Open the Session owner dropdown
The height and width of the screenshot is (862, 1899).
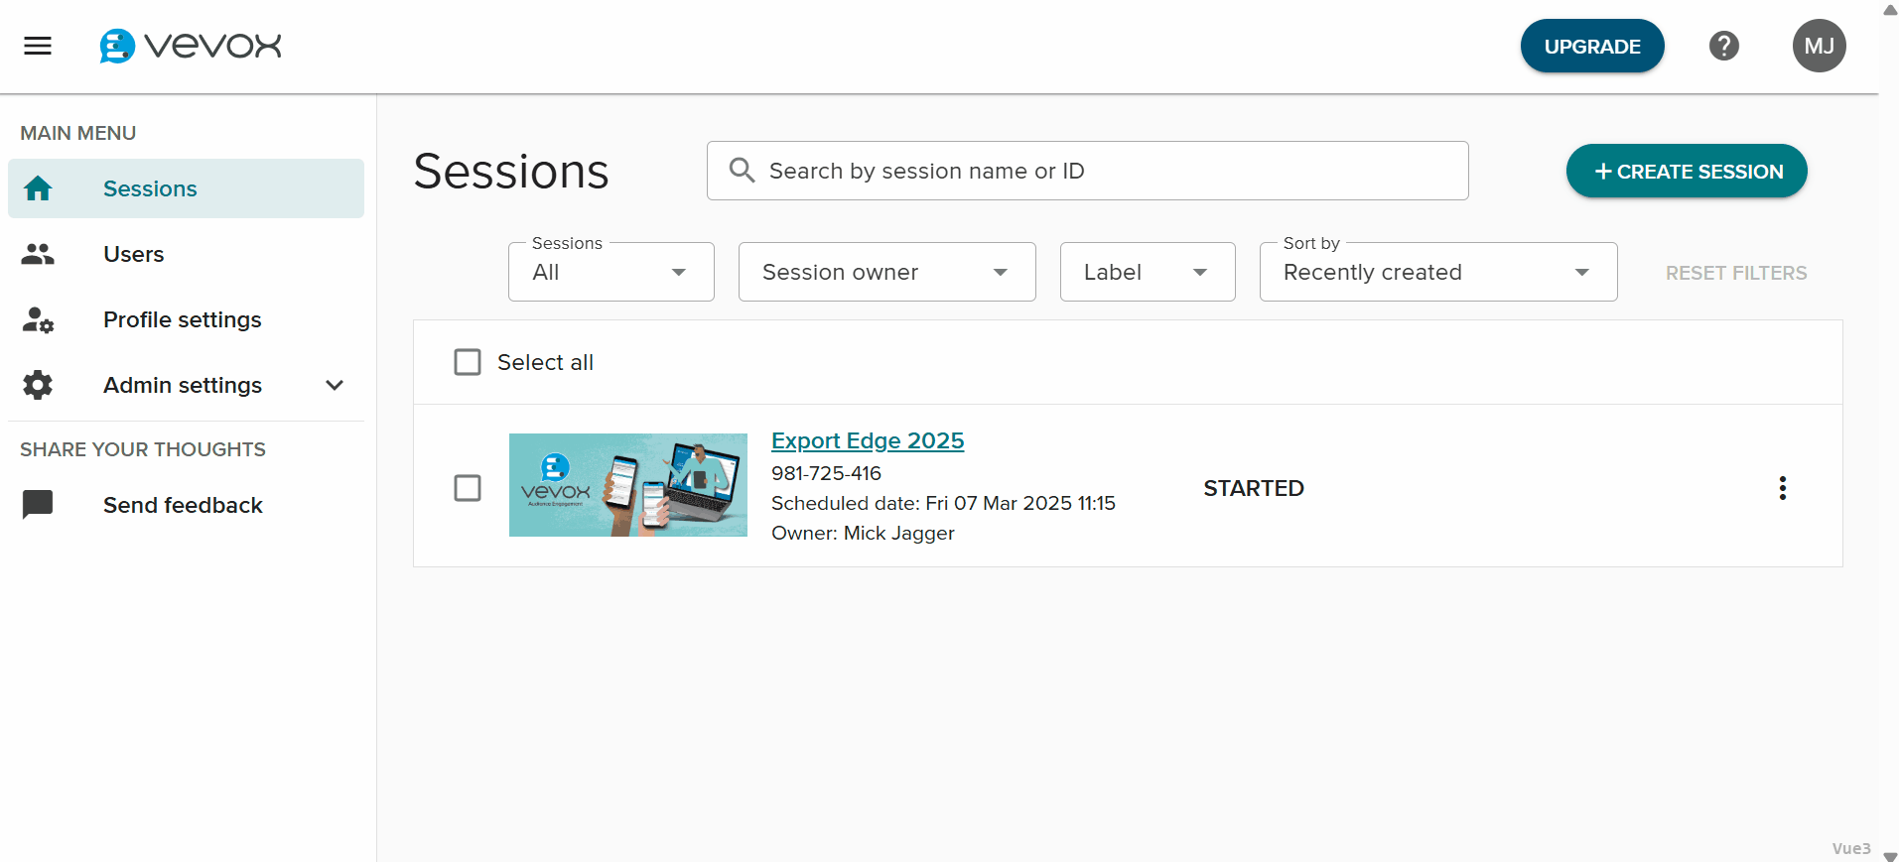click(x=886, y=272)
